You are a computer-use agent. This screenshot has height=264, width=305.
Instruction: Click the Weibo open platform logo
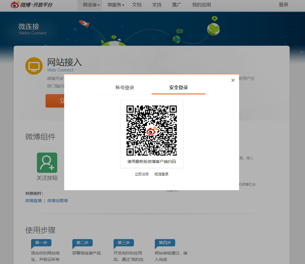tap(31, 5)
